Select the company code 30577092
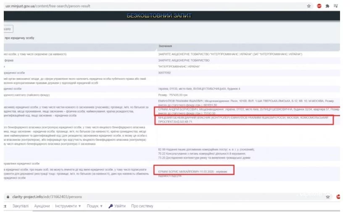 click(164, 73)
